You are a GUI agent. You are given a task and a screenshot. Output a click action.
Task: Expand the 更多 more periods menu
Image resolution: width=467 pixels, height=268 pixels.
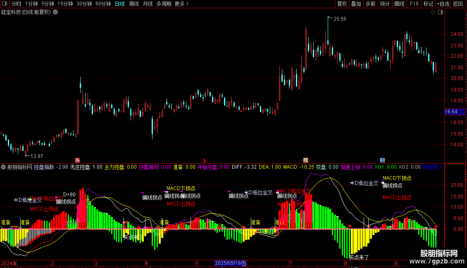[x=182, y=4]
